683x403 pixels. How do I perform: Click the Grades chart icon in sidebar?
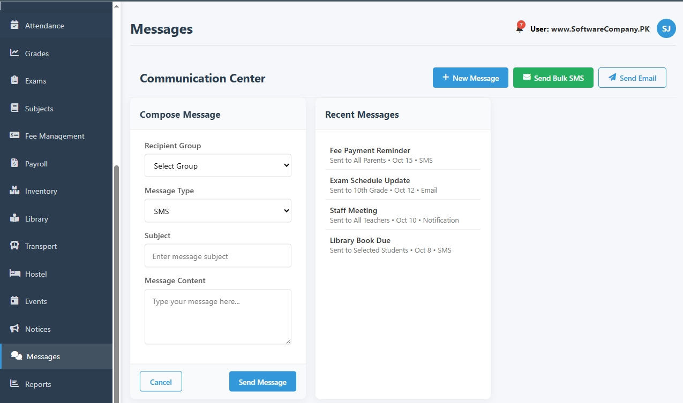pyautogui.click(x=14, y=53)
